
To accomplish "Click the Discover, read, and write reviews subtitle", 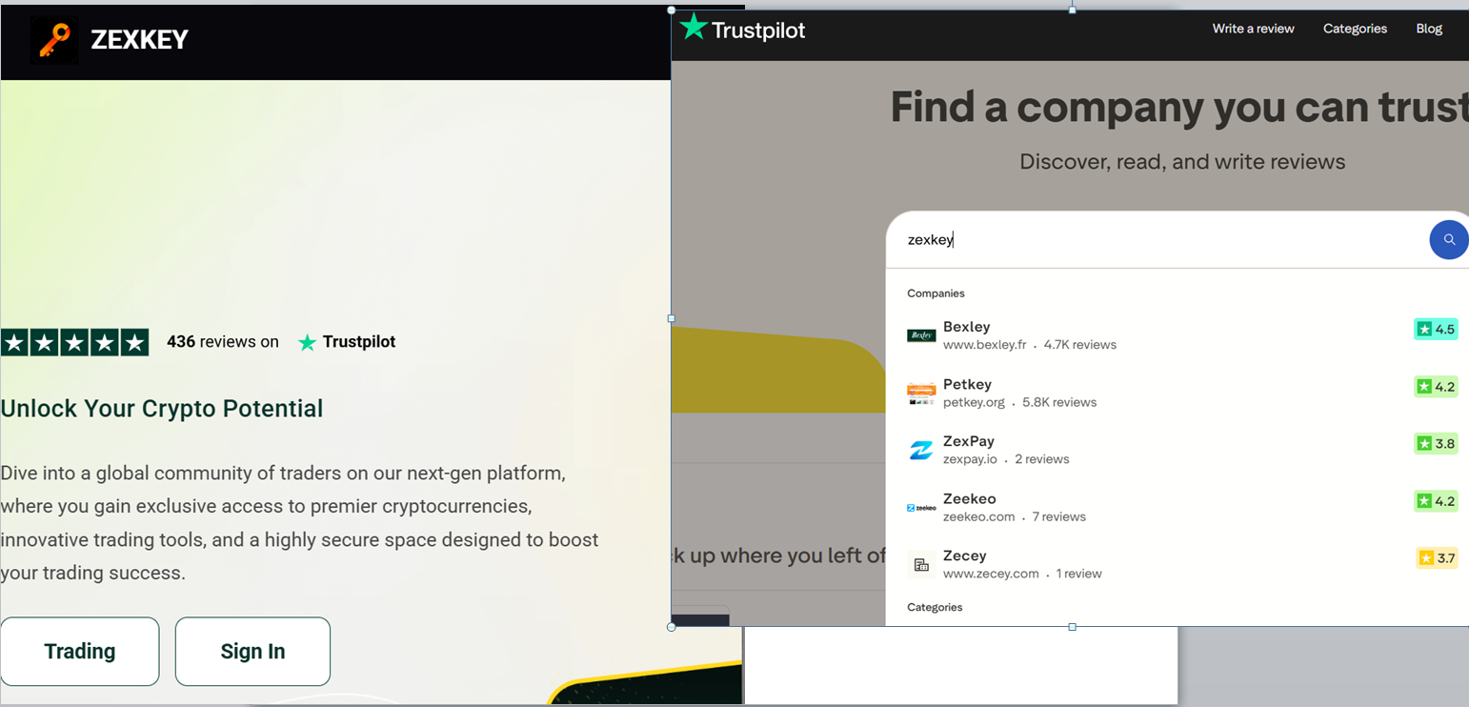I will coord(1182,162).
